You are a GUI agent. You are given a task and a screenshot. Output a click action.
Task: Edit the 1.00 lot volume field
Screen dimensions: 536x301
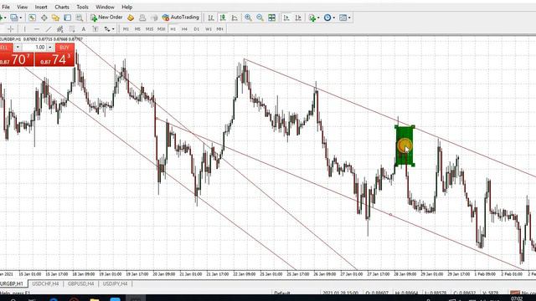35,48
